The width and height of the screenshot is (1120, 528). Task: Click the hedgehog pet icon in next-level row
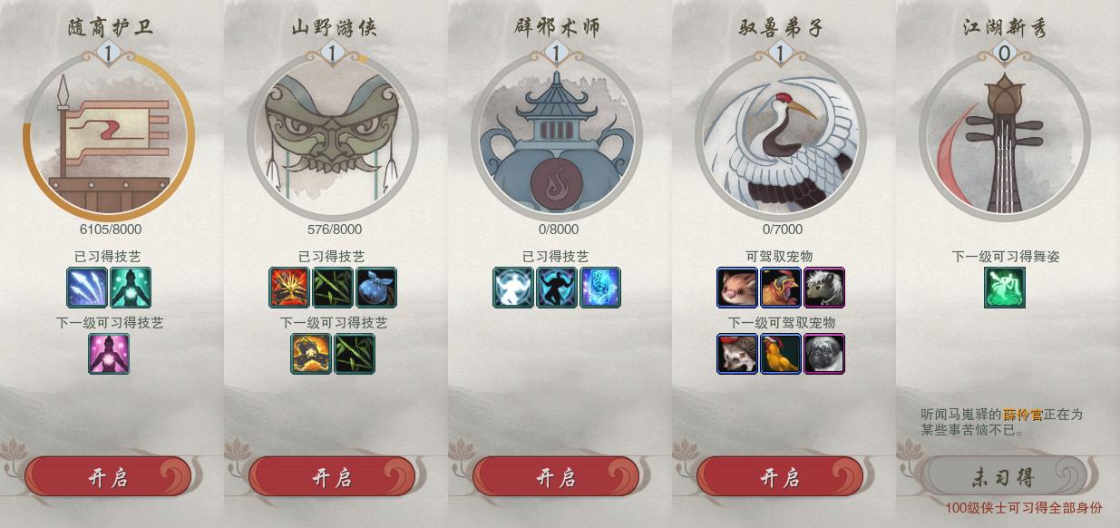pyautogui.click(x=737, y=354)
